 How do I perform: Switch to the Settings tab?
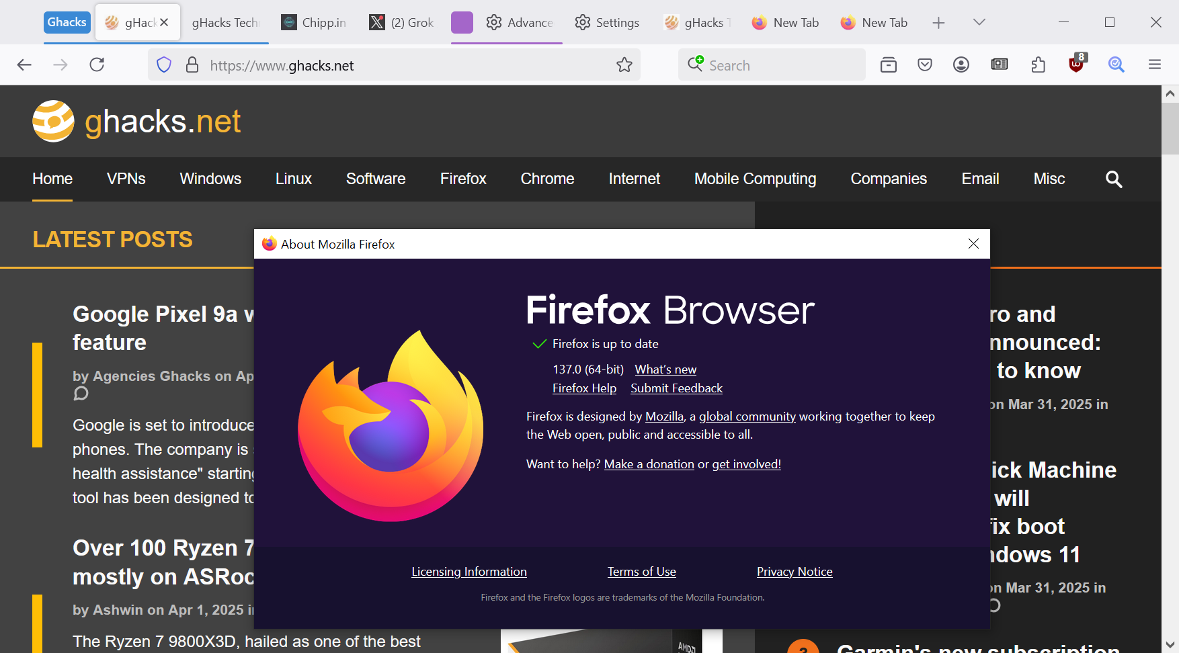click(x=607, y=23)
